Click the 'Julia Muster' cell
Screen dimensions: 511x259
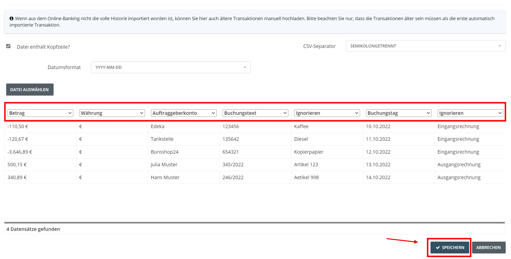click(184, 164)
